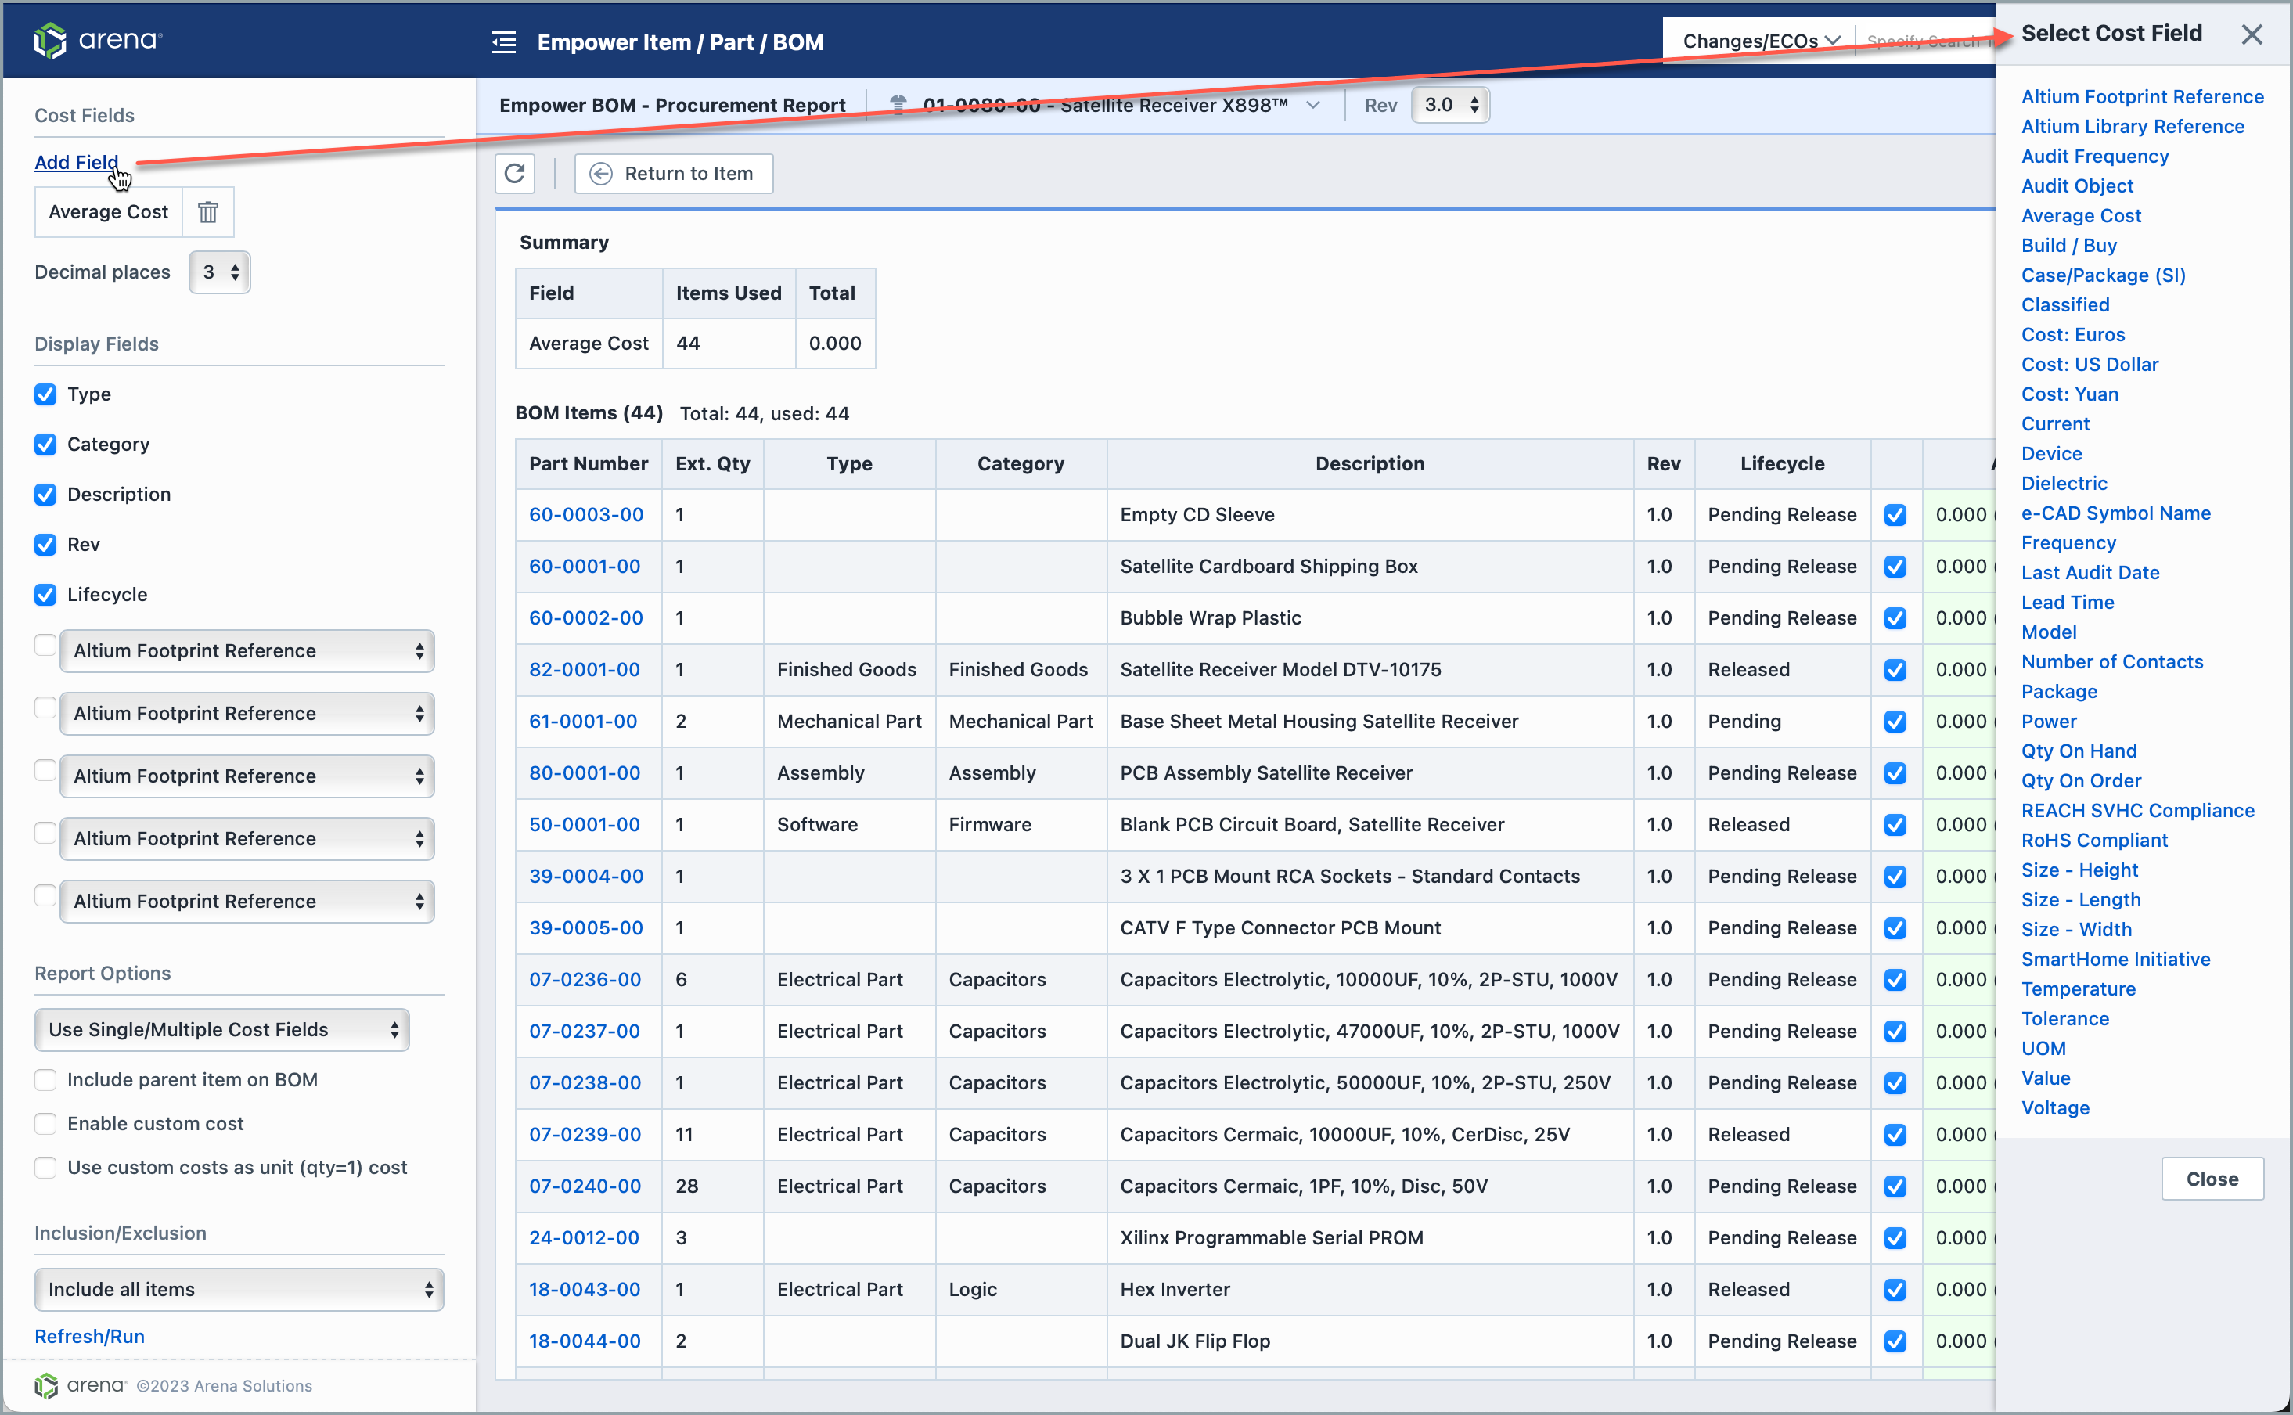Click the Add Field link

tap(77, 162)
